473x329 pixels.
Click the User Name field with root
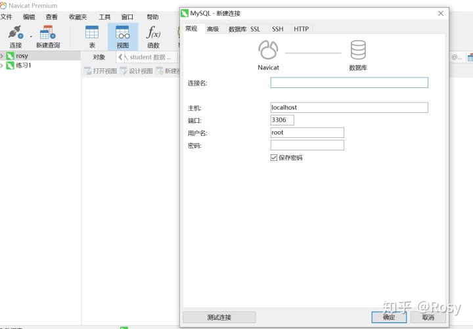click(x=307, y=133)
